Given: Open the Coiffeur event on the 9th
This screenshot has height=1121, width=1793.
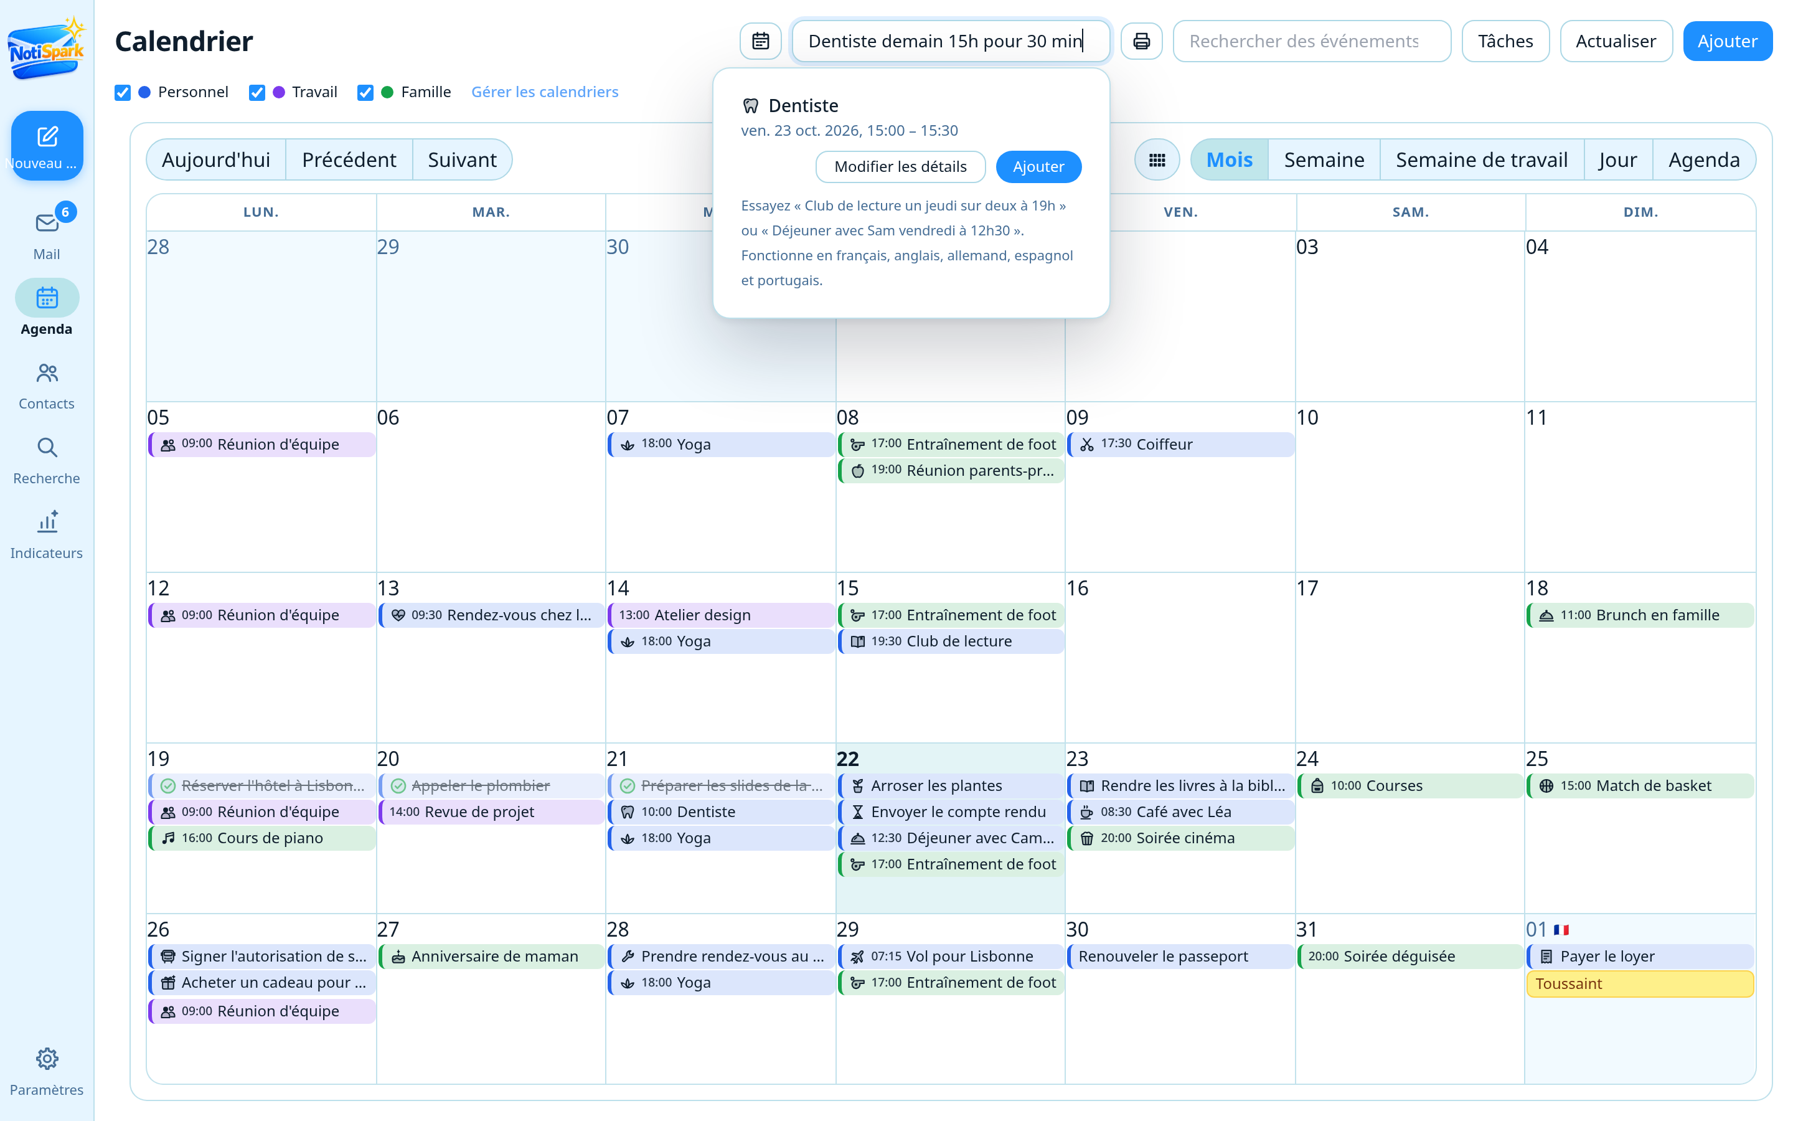Looking at the screenshot, I should [1180, 445].
